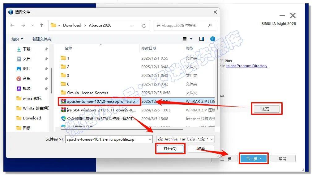Click the 2024/8/5 15:08 date cell

[x=155, y=119]
